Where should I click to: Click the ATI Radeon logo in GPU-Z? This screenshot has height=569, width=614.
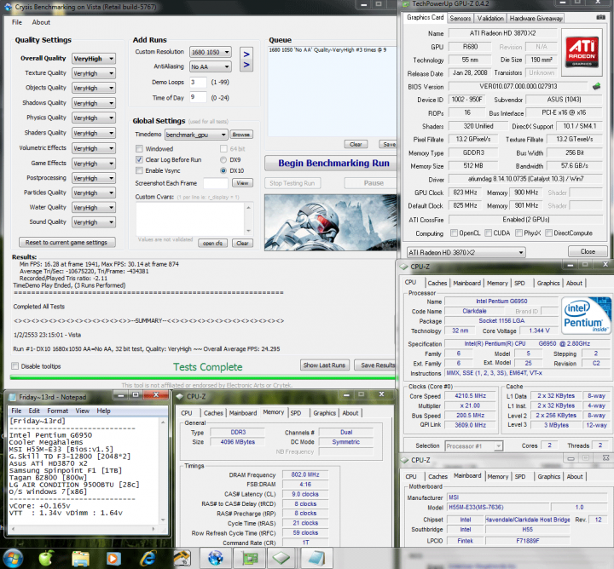click(582, 52)
